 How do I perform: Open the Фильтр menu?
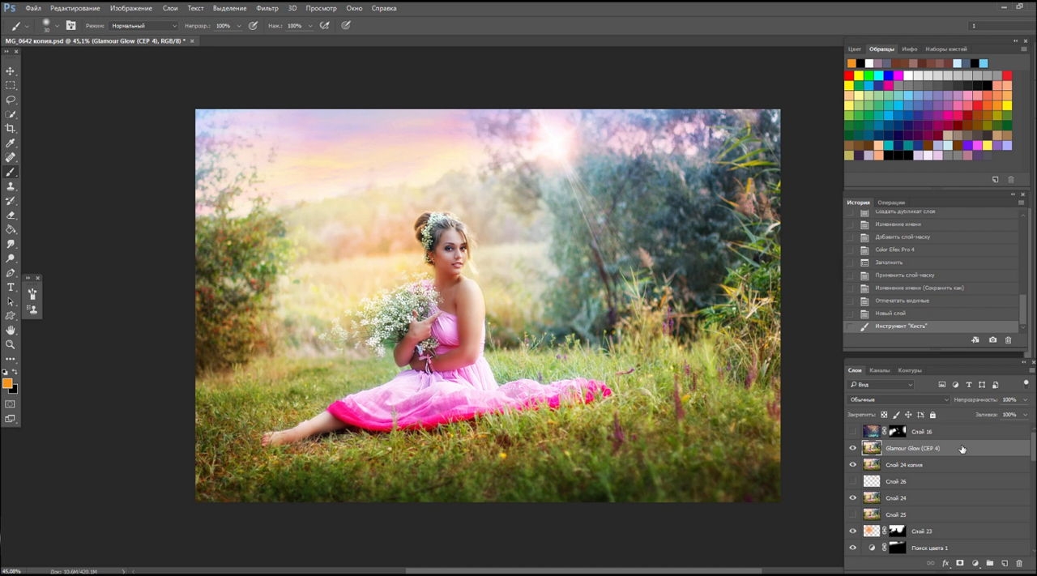click(267, 8)
